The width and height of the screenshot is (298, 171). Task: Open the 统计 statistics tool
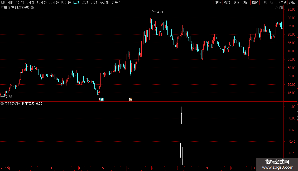click(246, 2)
